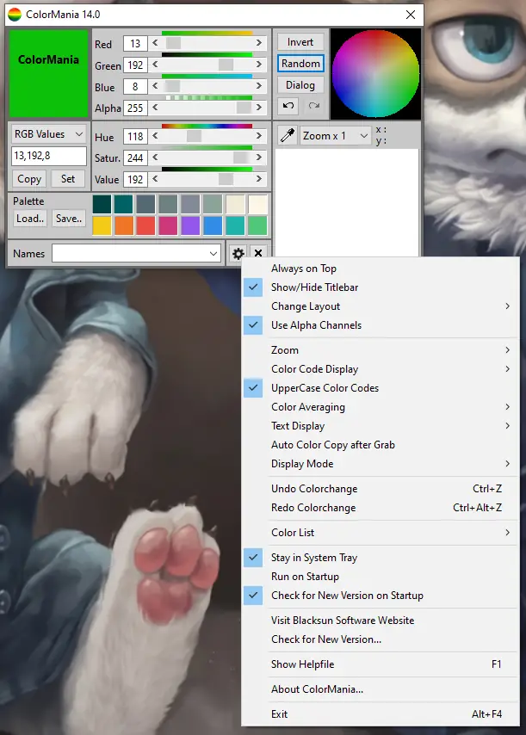The height and width of the screenshot is (735, 526).
Task: Disable Check for New Version on Startup
Action: tap(381, 596)
